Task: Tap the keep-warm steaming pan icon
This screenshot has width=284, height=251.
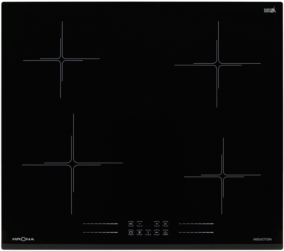Action: (x=165, y=233)
